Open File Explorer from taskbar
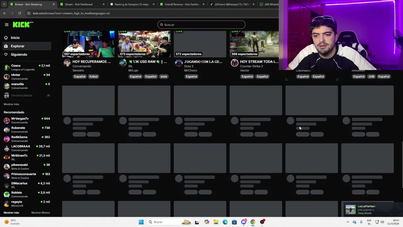The image size is (403, 227). tap(216, 222)
